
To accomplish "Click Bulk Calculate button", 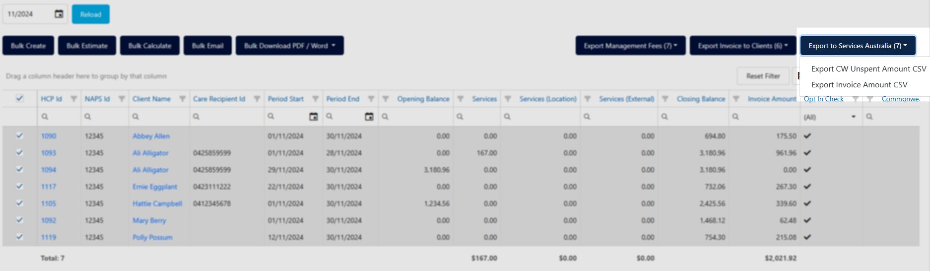I will pyautogui.click(x=150, y=46).
